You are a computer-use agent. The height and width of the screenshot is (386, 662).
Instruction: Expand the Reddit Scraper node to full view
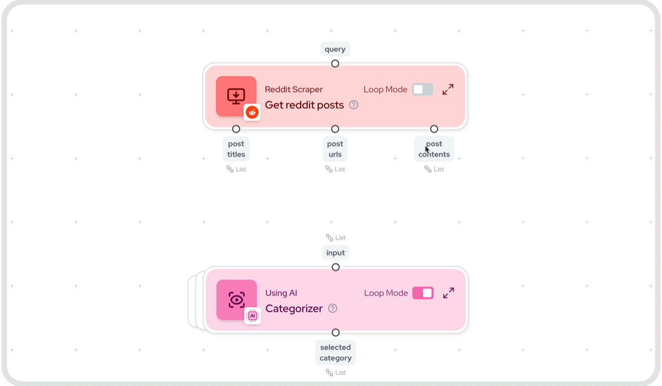pos(448,89)
